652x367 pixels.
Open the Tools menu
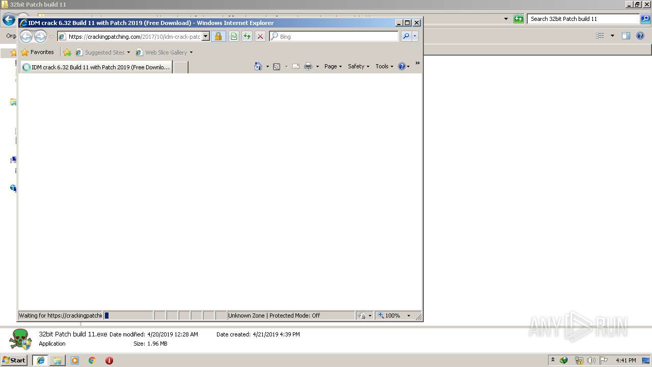[x=385, y=66]
